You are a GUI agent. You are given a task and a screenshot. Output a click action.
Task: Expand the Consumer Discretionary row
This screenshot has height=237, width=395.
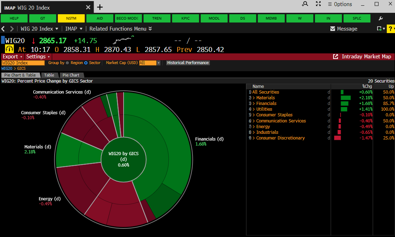point(254,138)
